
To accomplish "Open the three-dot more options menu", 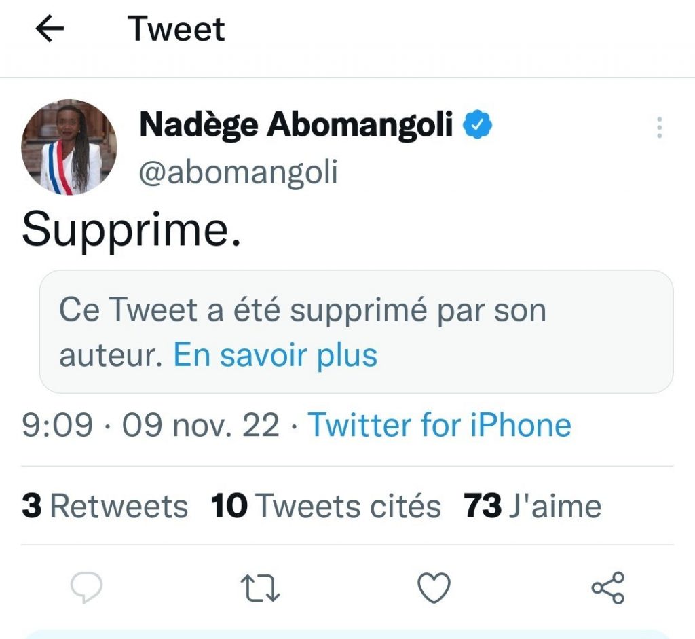I will (659, 128).
